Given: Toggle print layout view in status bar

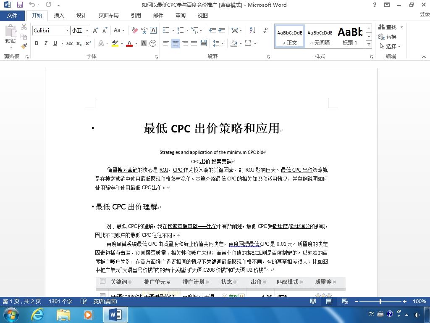Looking at the screenshot, I should tap(329, 301).
